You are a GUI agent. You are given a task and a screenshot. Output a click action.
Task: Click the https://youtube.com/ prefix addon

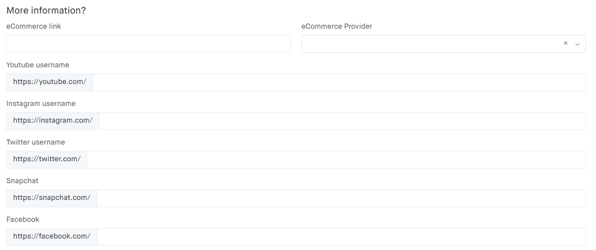tap(50, 82)
